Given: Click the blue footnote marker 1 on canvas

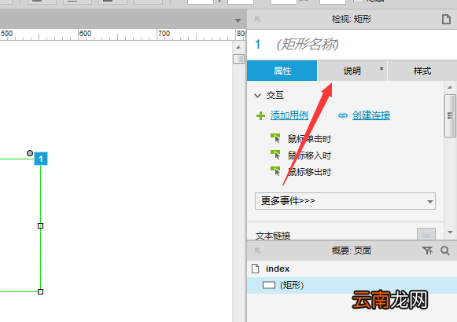Looking at the screenshot, I should point(41,159).
